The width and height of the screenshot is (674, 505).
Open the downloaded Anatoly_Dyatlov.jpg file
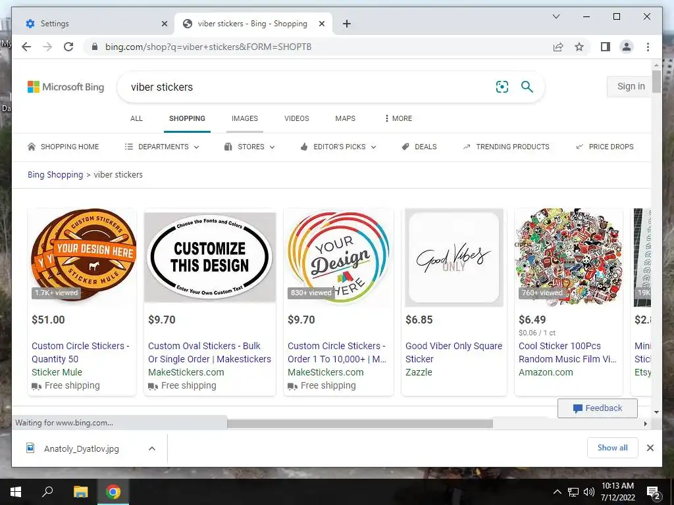pos(81,448)
